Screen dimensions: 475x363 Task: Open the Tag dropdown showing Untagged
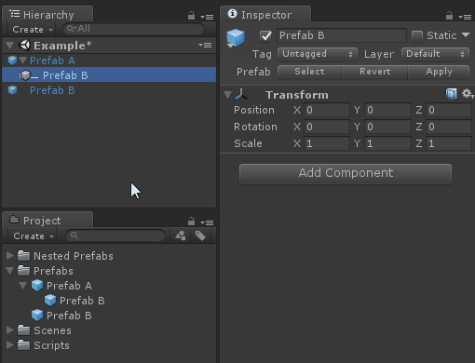pos(318,54)
